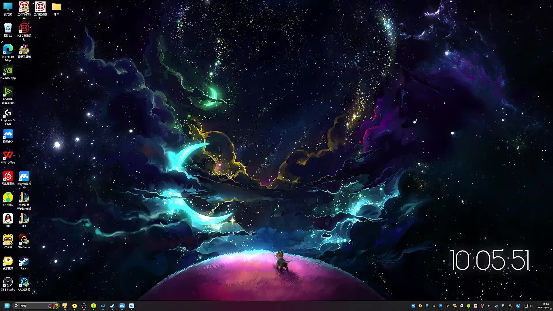Select the Recycle Bin desktop icon
Image resolution: width=553 pixels, height=311 pixels.
pyautogui.click(x=8, y=28)
